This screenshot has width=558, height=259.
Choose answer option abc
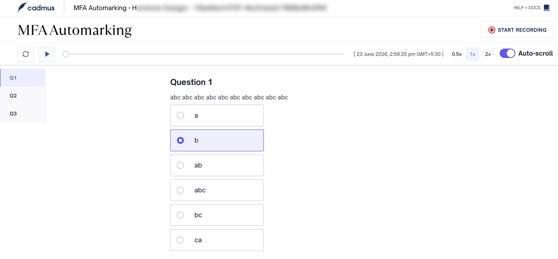click(217, 190)
